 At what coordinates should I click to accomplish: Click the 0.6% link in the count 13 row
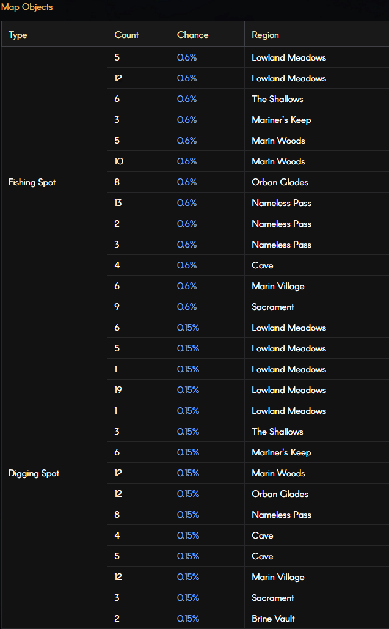point(187,203)
